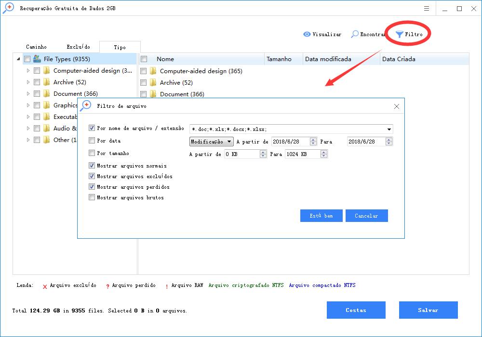The width and height of the screenshot is (482, 337).
Task: Click the Encontrar magnifier icon
Action: (355, 34)
